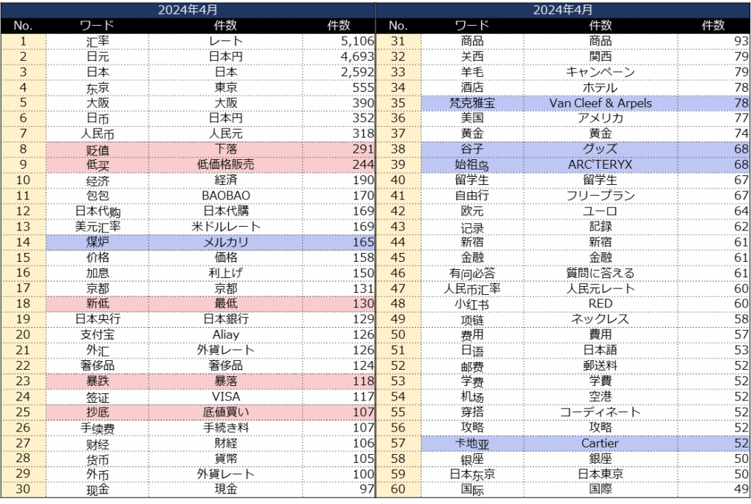Click the count value 165

point(362,242)
